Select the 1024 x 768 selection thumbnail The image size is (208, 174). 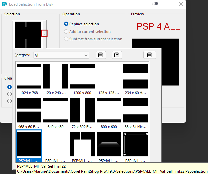[x=29, y=76]
